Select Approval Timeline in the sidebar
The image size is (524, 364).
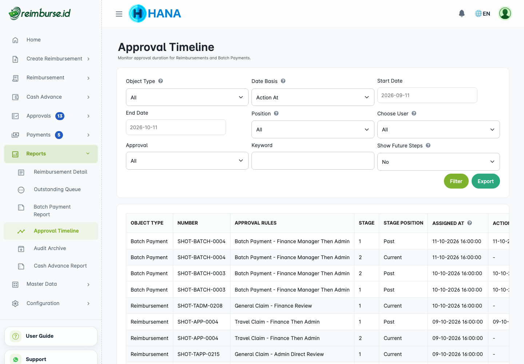click(x=51, y=231)
